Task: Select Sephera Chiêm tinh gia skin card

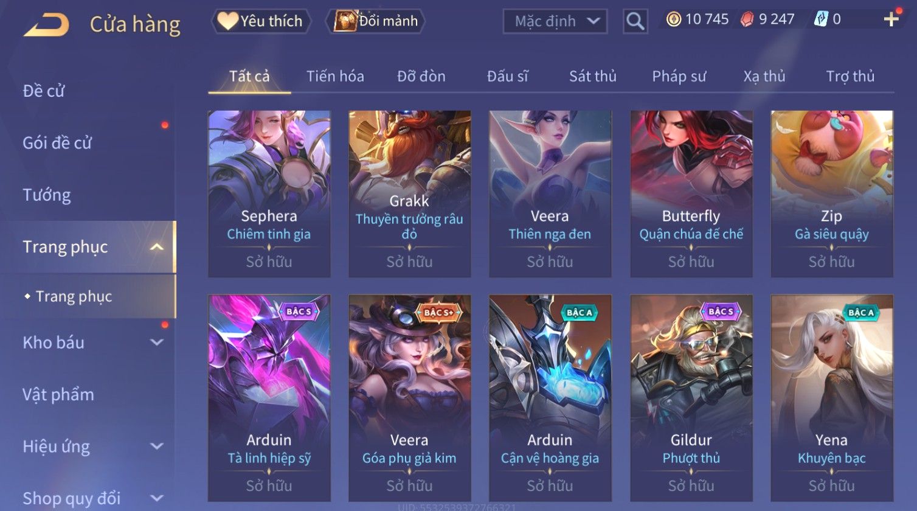Action: pos(269,194)
